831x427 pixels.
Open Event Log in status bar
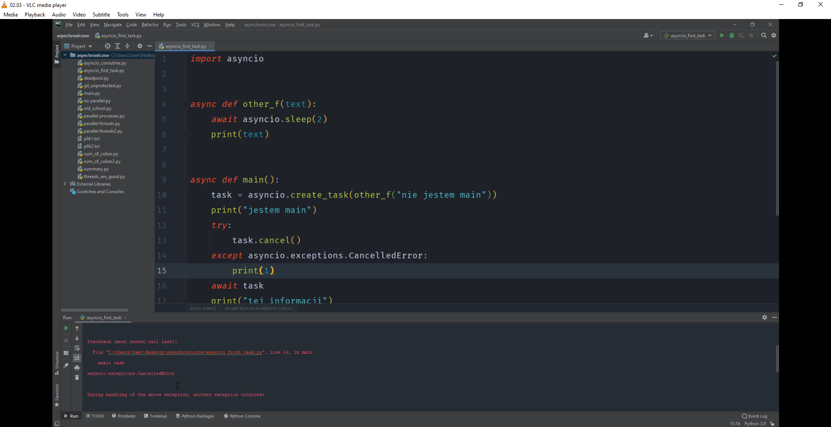click(754, 416)
